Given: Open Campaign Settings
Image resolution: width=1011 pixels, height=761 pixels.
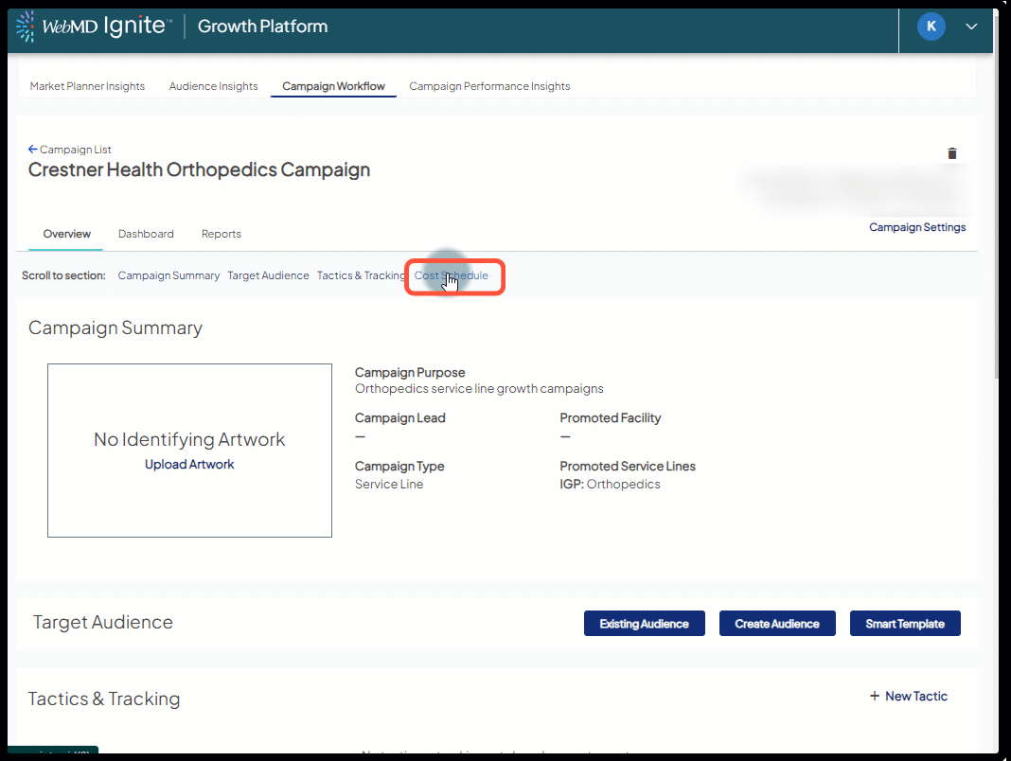Looking at the screenshot, I should (x=917, y=227).
